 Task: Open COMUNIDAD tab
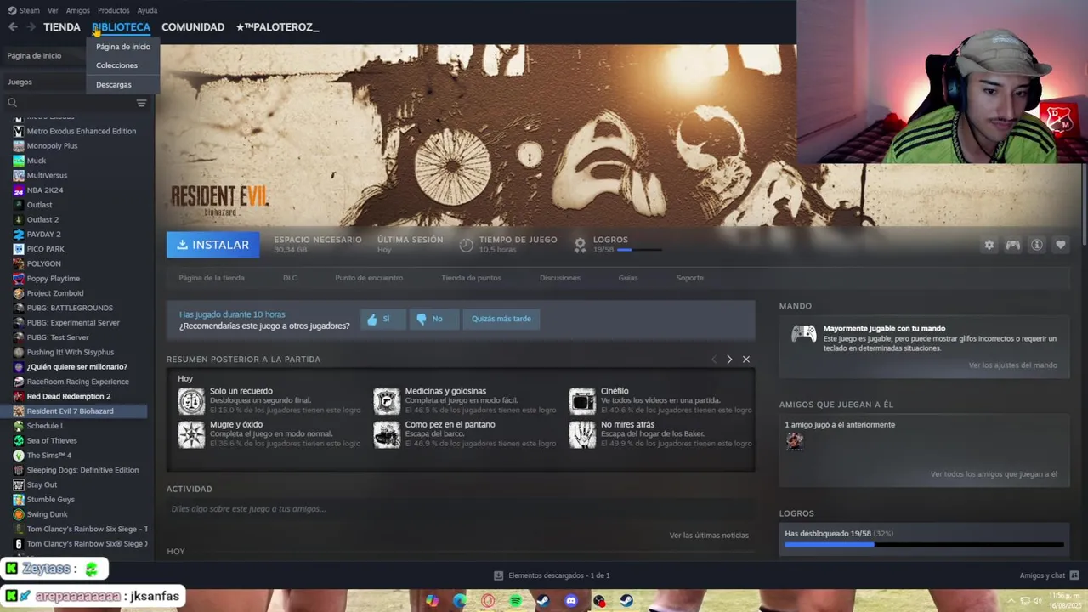[193, 27]
